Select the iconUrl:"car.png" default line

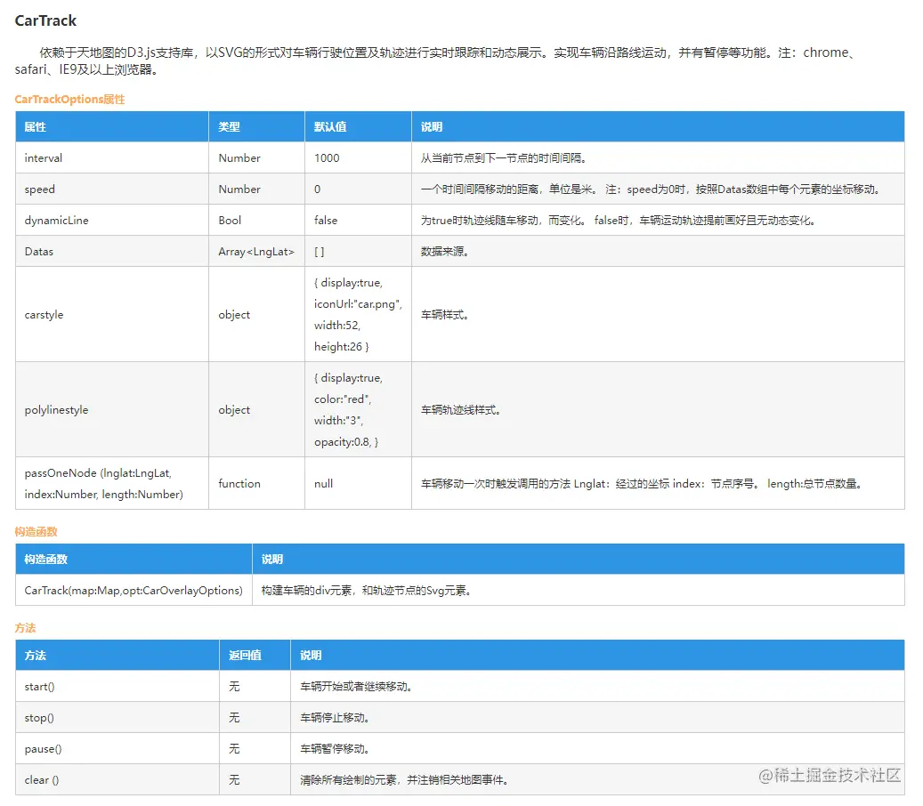click(x=358, y=303)
